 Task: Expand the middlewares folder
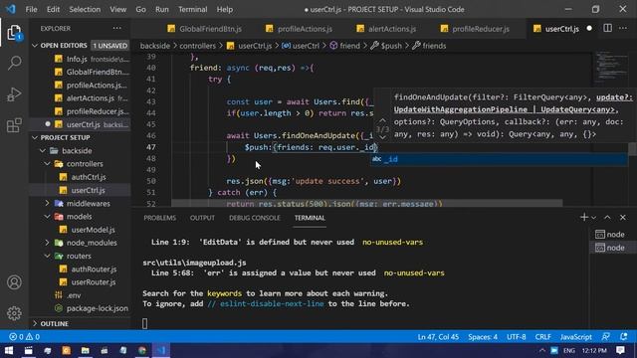click(47, 203)
